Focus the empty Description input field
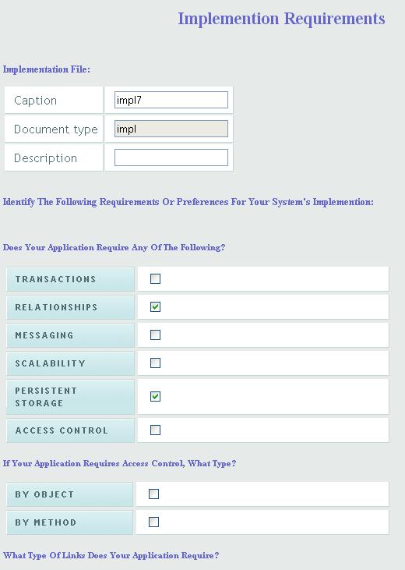Image resolution: width=405 pixels, height=570 pixels. pyautogui.click(x=171, y=158)
